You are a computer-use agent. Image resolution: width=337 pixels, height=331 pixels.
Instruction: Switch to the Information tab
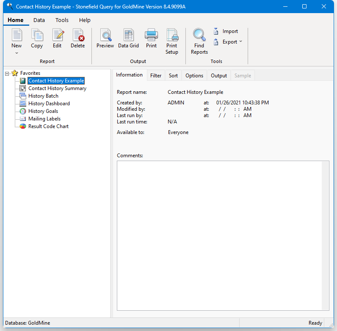pos(129,75)
